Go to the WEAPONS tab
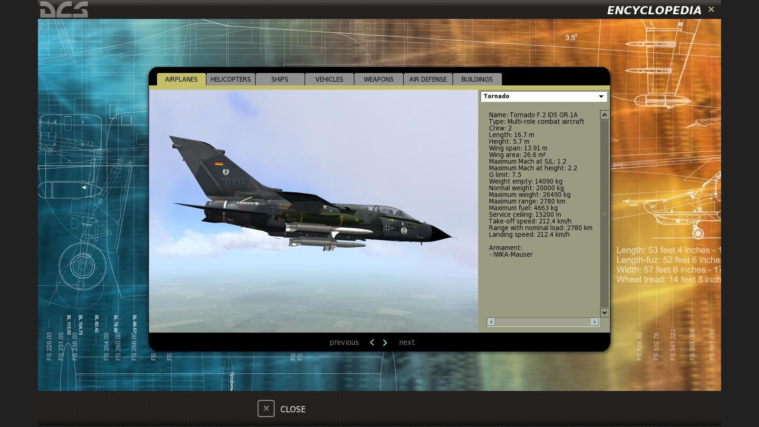 point(378,79)
